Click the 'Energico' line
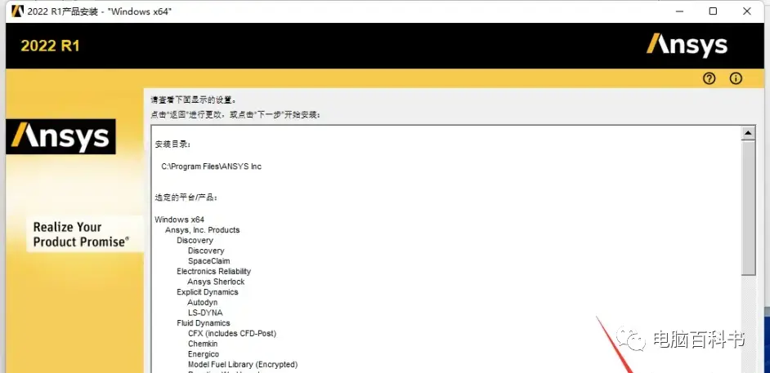The image size is (770, 373). click(204, 354)
